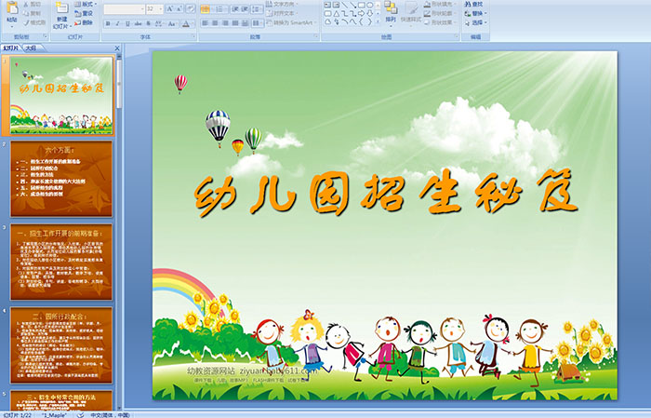Toggle Underline formatting
The image size is (651, 418).
(x=127, y=23)
